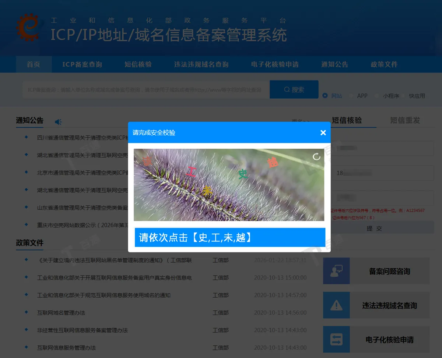Viewport: 442px width, 358px height.
Task: Click the arrow icon beside 电子化核验申请
Action: [x=336, y=339]
